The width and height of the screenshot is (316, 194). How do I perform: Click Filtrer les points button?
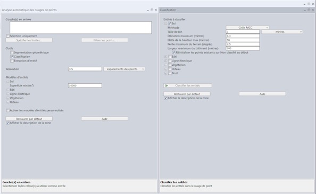coord(104,40)
